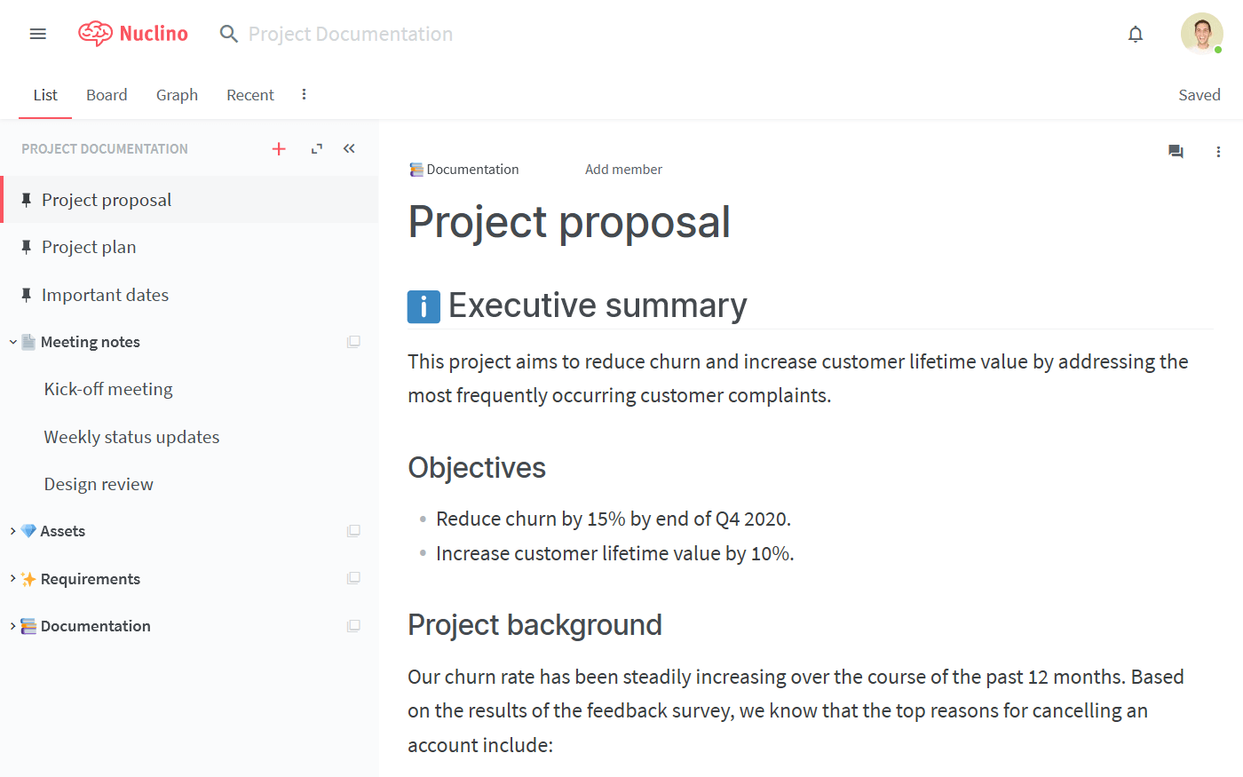Switch to the Graph tab
Screen dimensions: 1243x777
177,95
